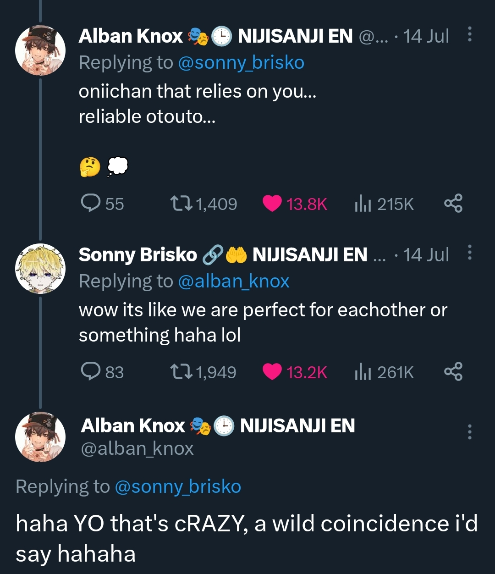Tap the @alban_knox handle under bottom tweet name
495x574 pixels.
[x=137, y=448]
